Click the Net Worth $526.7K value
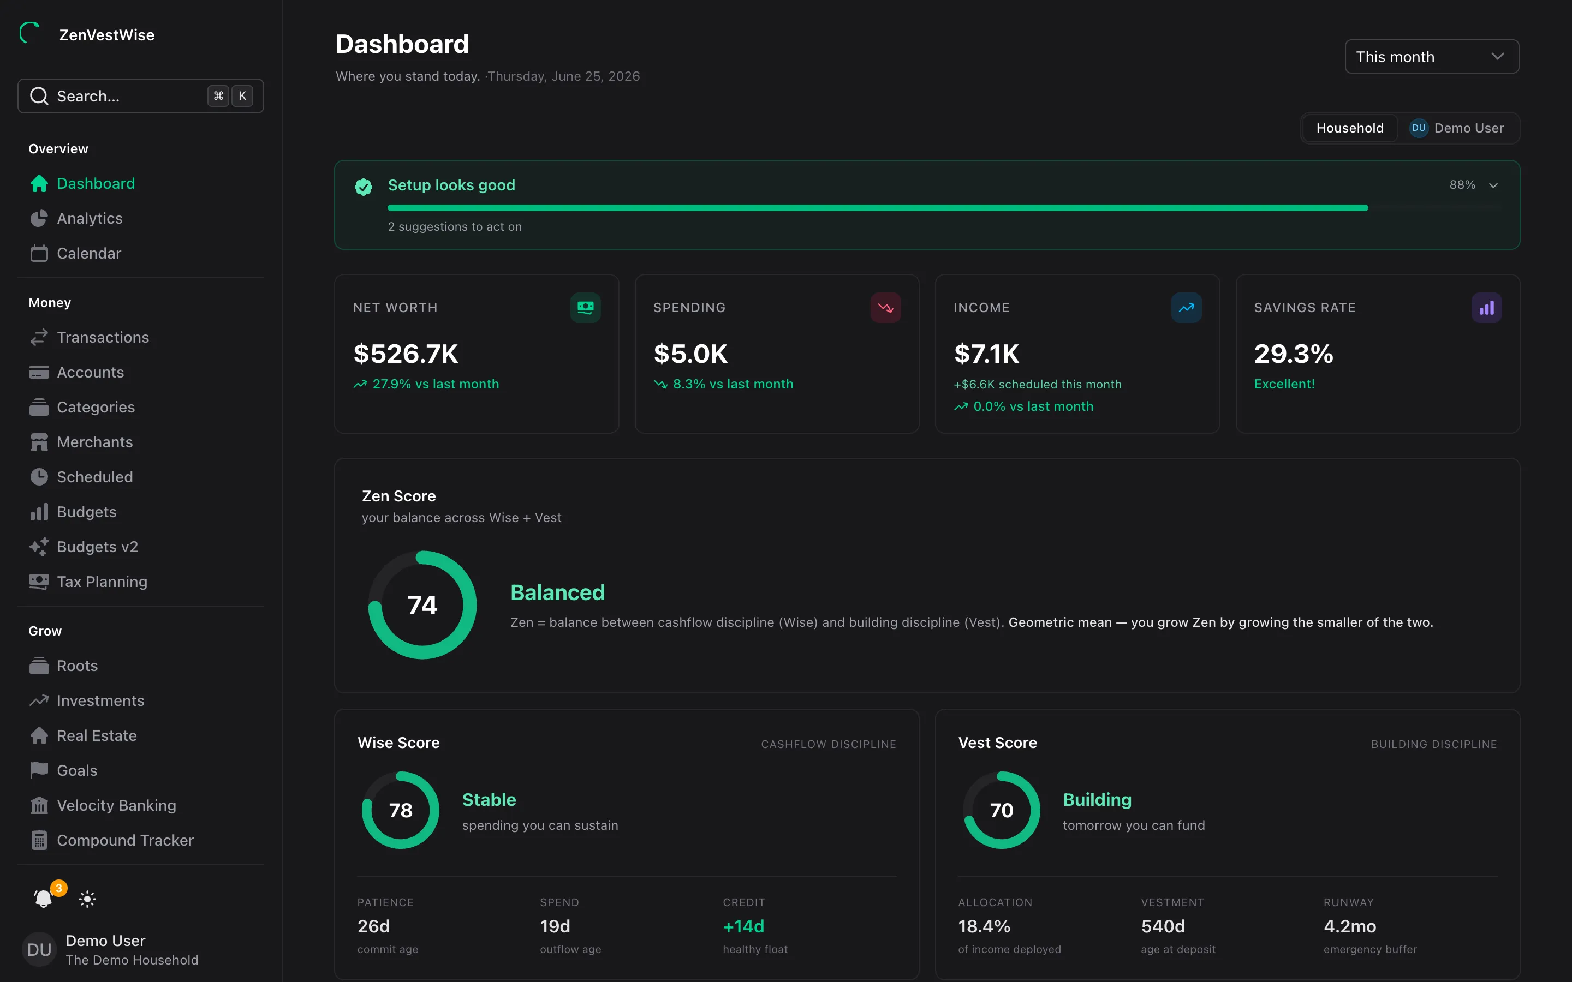Image resolution: width=1572 pixels, height=982 pixels. [x=406, y=354]
